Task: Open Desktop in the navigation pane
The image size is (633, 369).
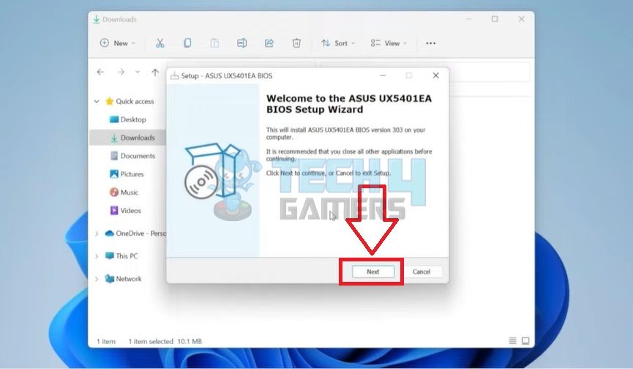Action: click(127, 119)
